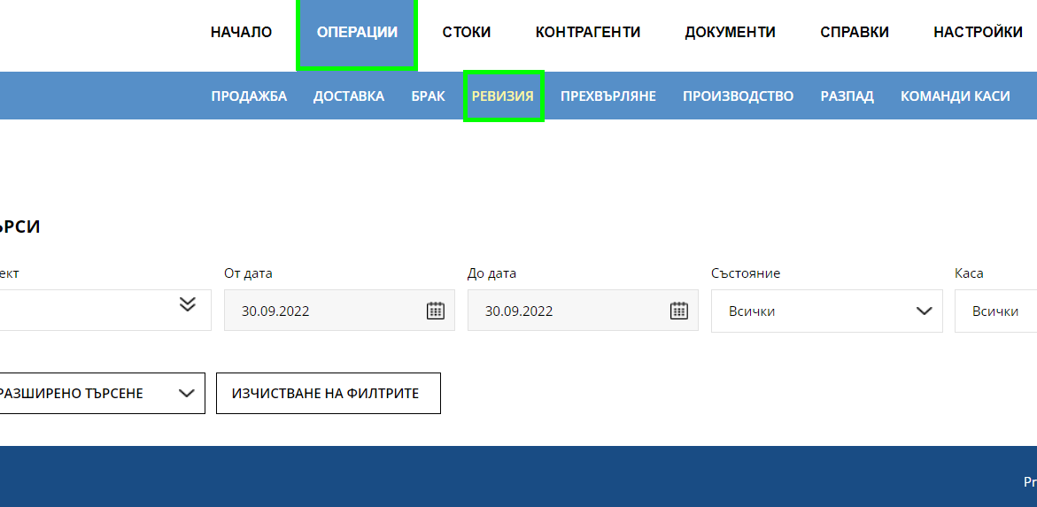Open the СТОКИ menu
The height and width of the screenshot is (507, 1037).
(x=467, y=33)
